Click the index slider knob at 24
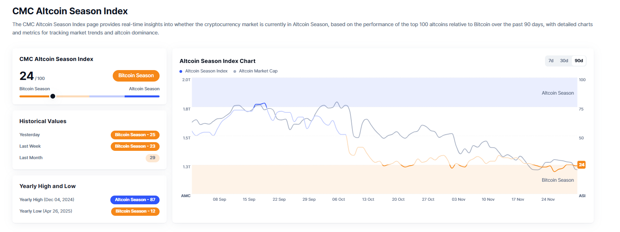620x232 pixels. click(x=53, y=96)
